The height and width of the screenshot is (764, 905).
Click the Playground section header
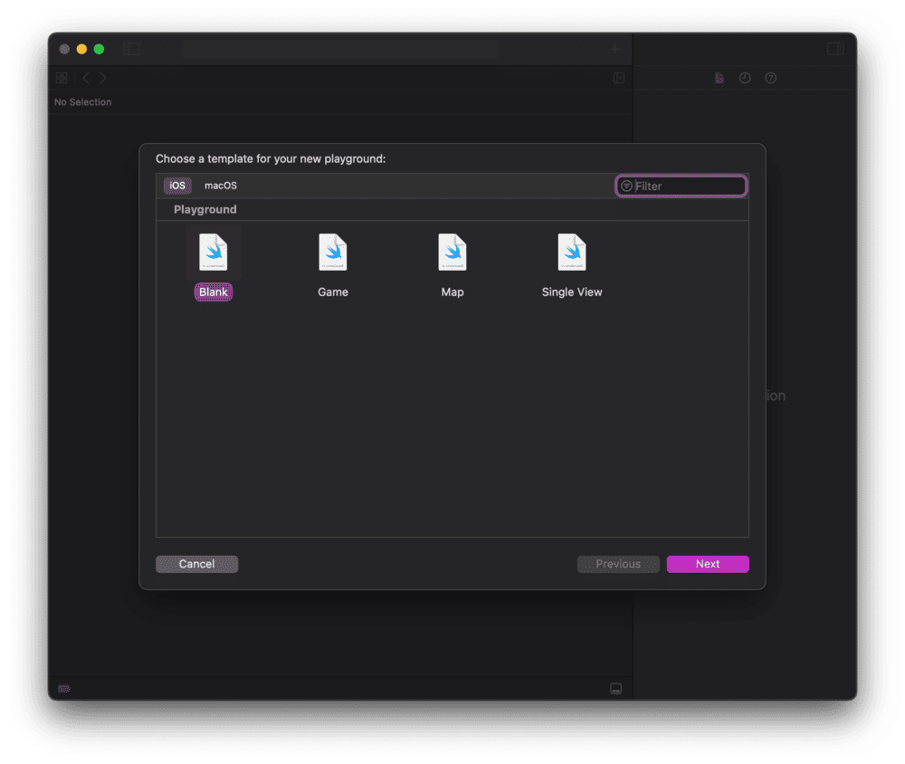(x=205, y=209)
